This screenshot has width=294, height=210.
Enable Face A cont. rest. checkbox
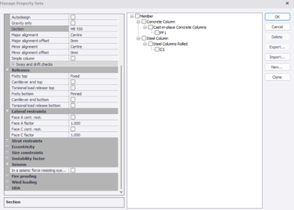click(73, 117)
